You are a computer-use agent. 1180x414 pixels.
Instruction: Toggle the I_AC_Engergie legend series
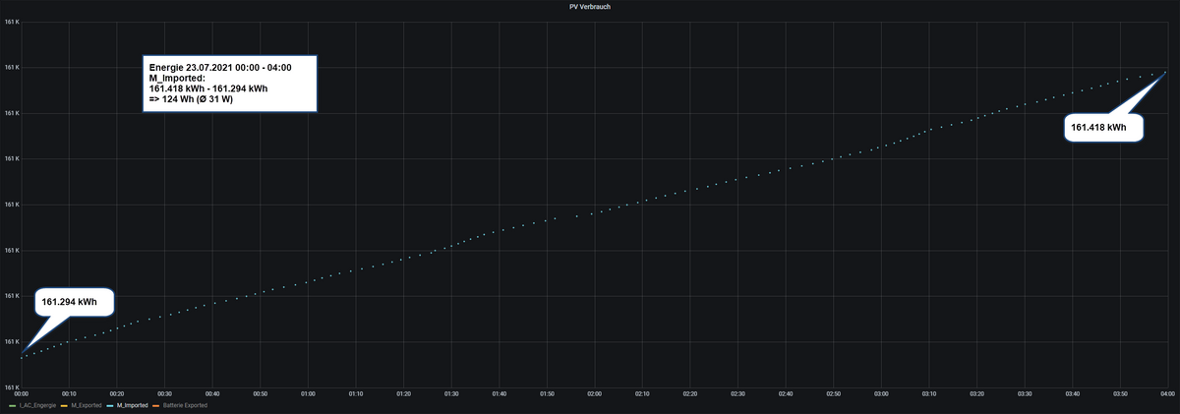(x=36, y=404)
